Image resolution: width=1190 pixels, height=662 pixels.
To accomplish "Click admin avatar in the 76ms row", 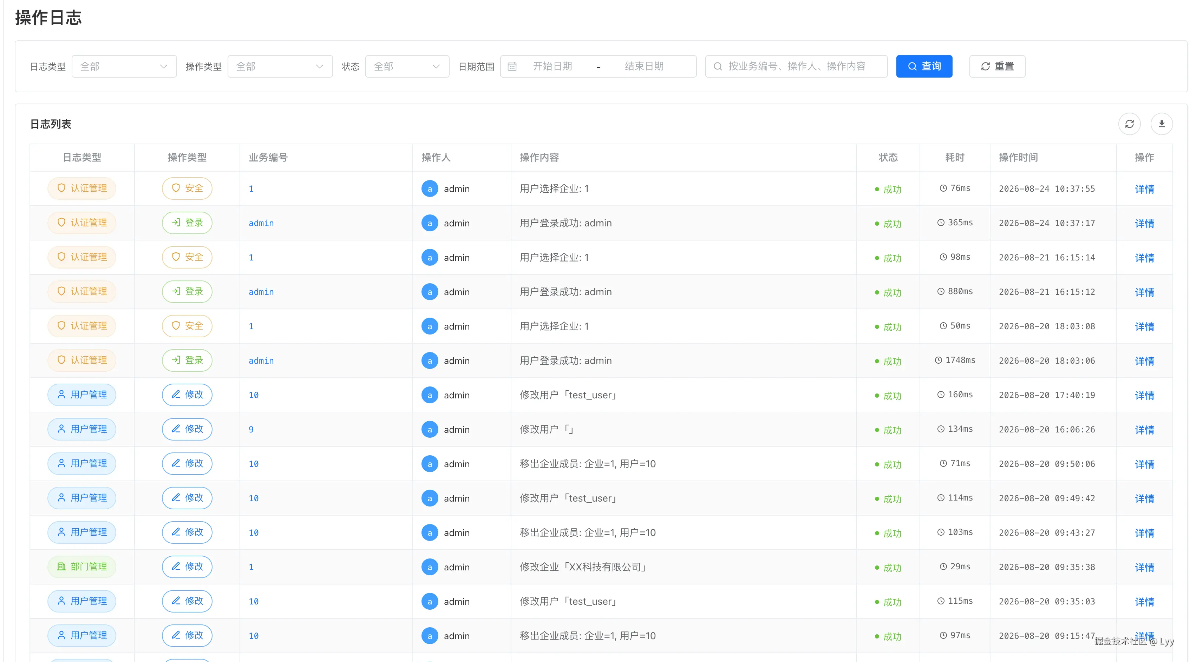I will pos(430,188).
